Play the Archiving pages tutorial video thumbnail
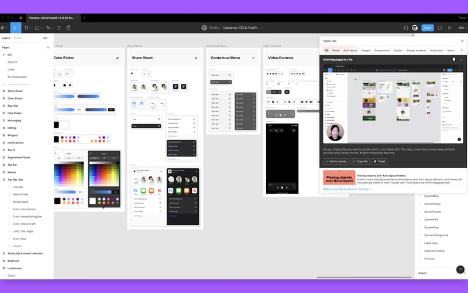The image size is (468, 293). coord(393,104)
